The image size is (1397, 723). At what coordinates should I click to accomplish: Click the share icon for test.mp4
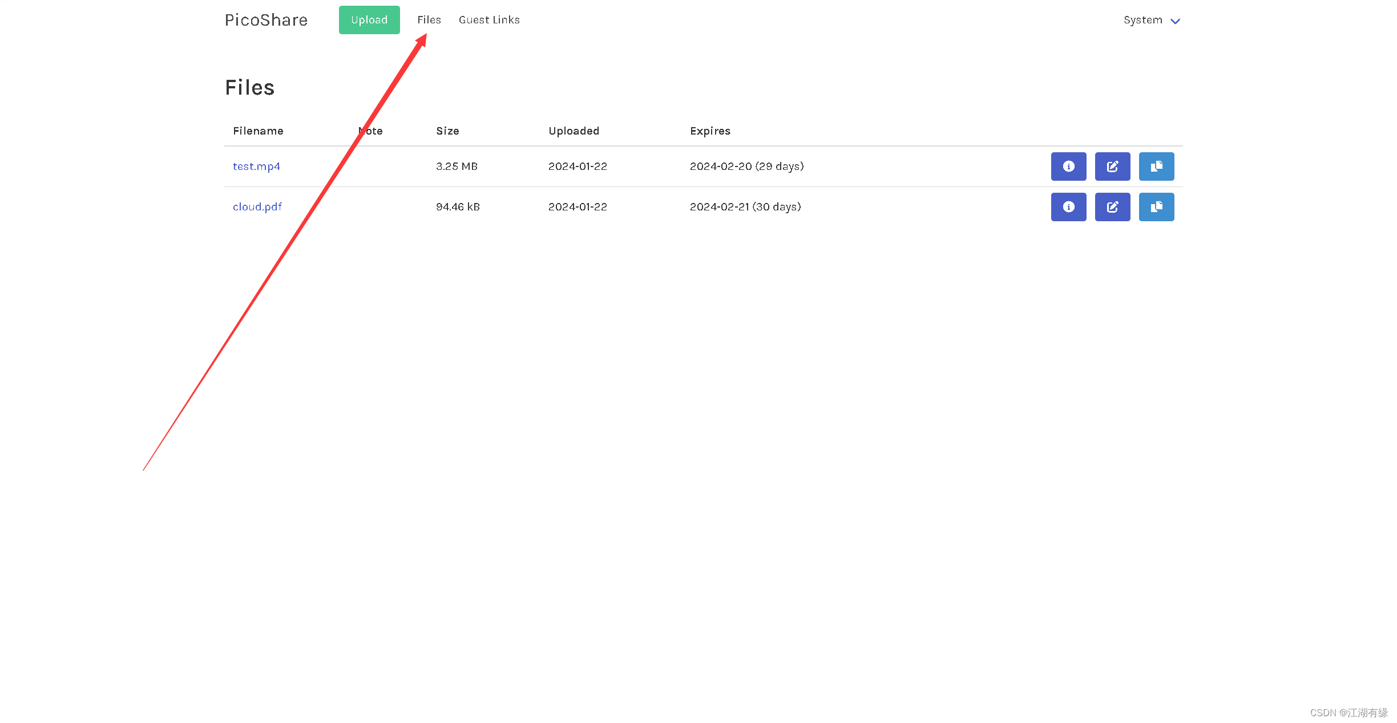point(1156,166)
